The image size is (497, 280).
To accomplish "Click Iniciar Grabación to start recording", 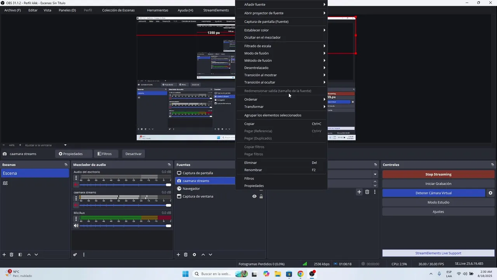I will pos(438,184).
